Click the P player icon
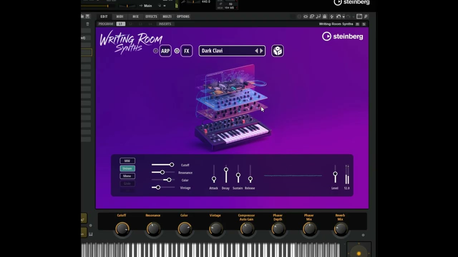This screenshot has width=458, height=257. click(366, 16)
